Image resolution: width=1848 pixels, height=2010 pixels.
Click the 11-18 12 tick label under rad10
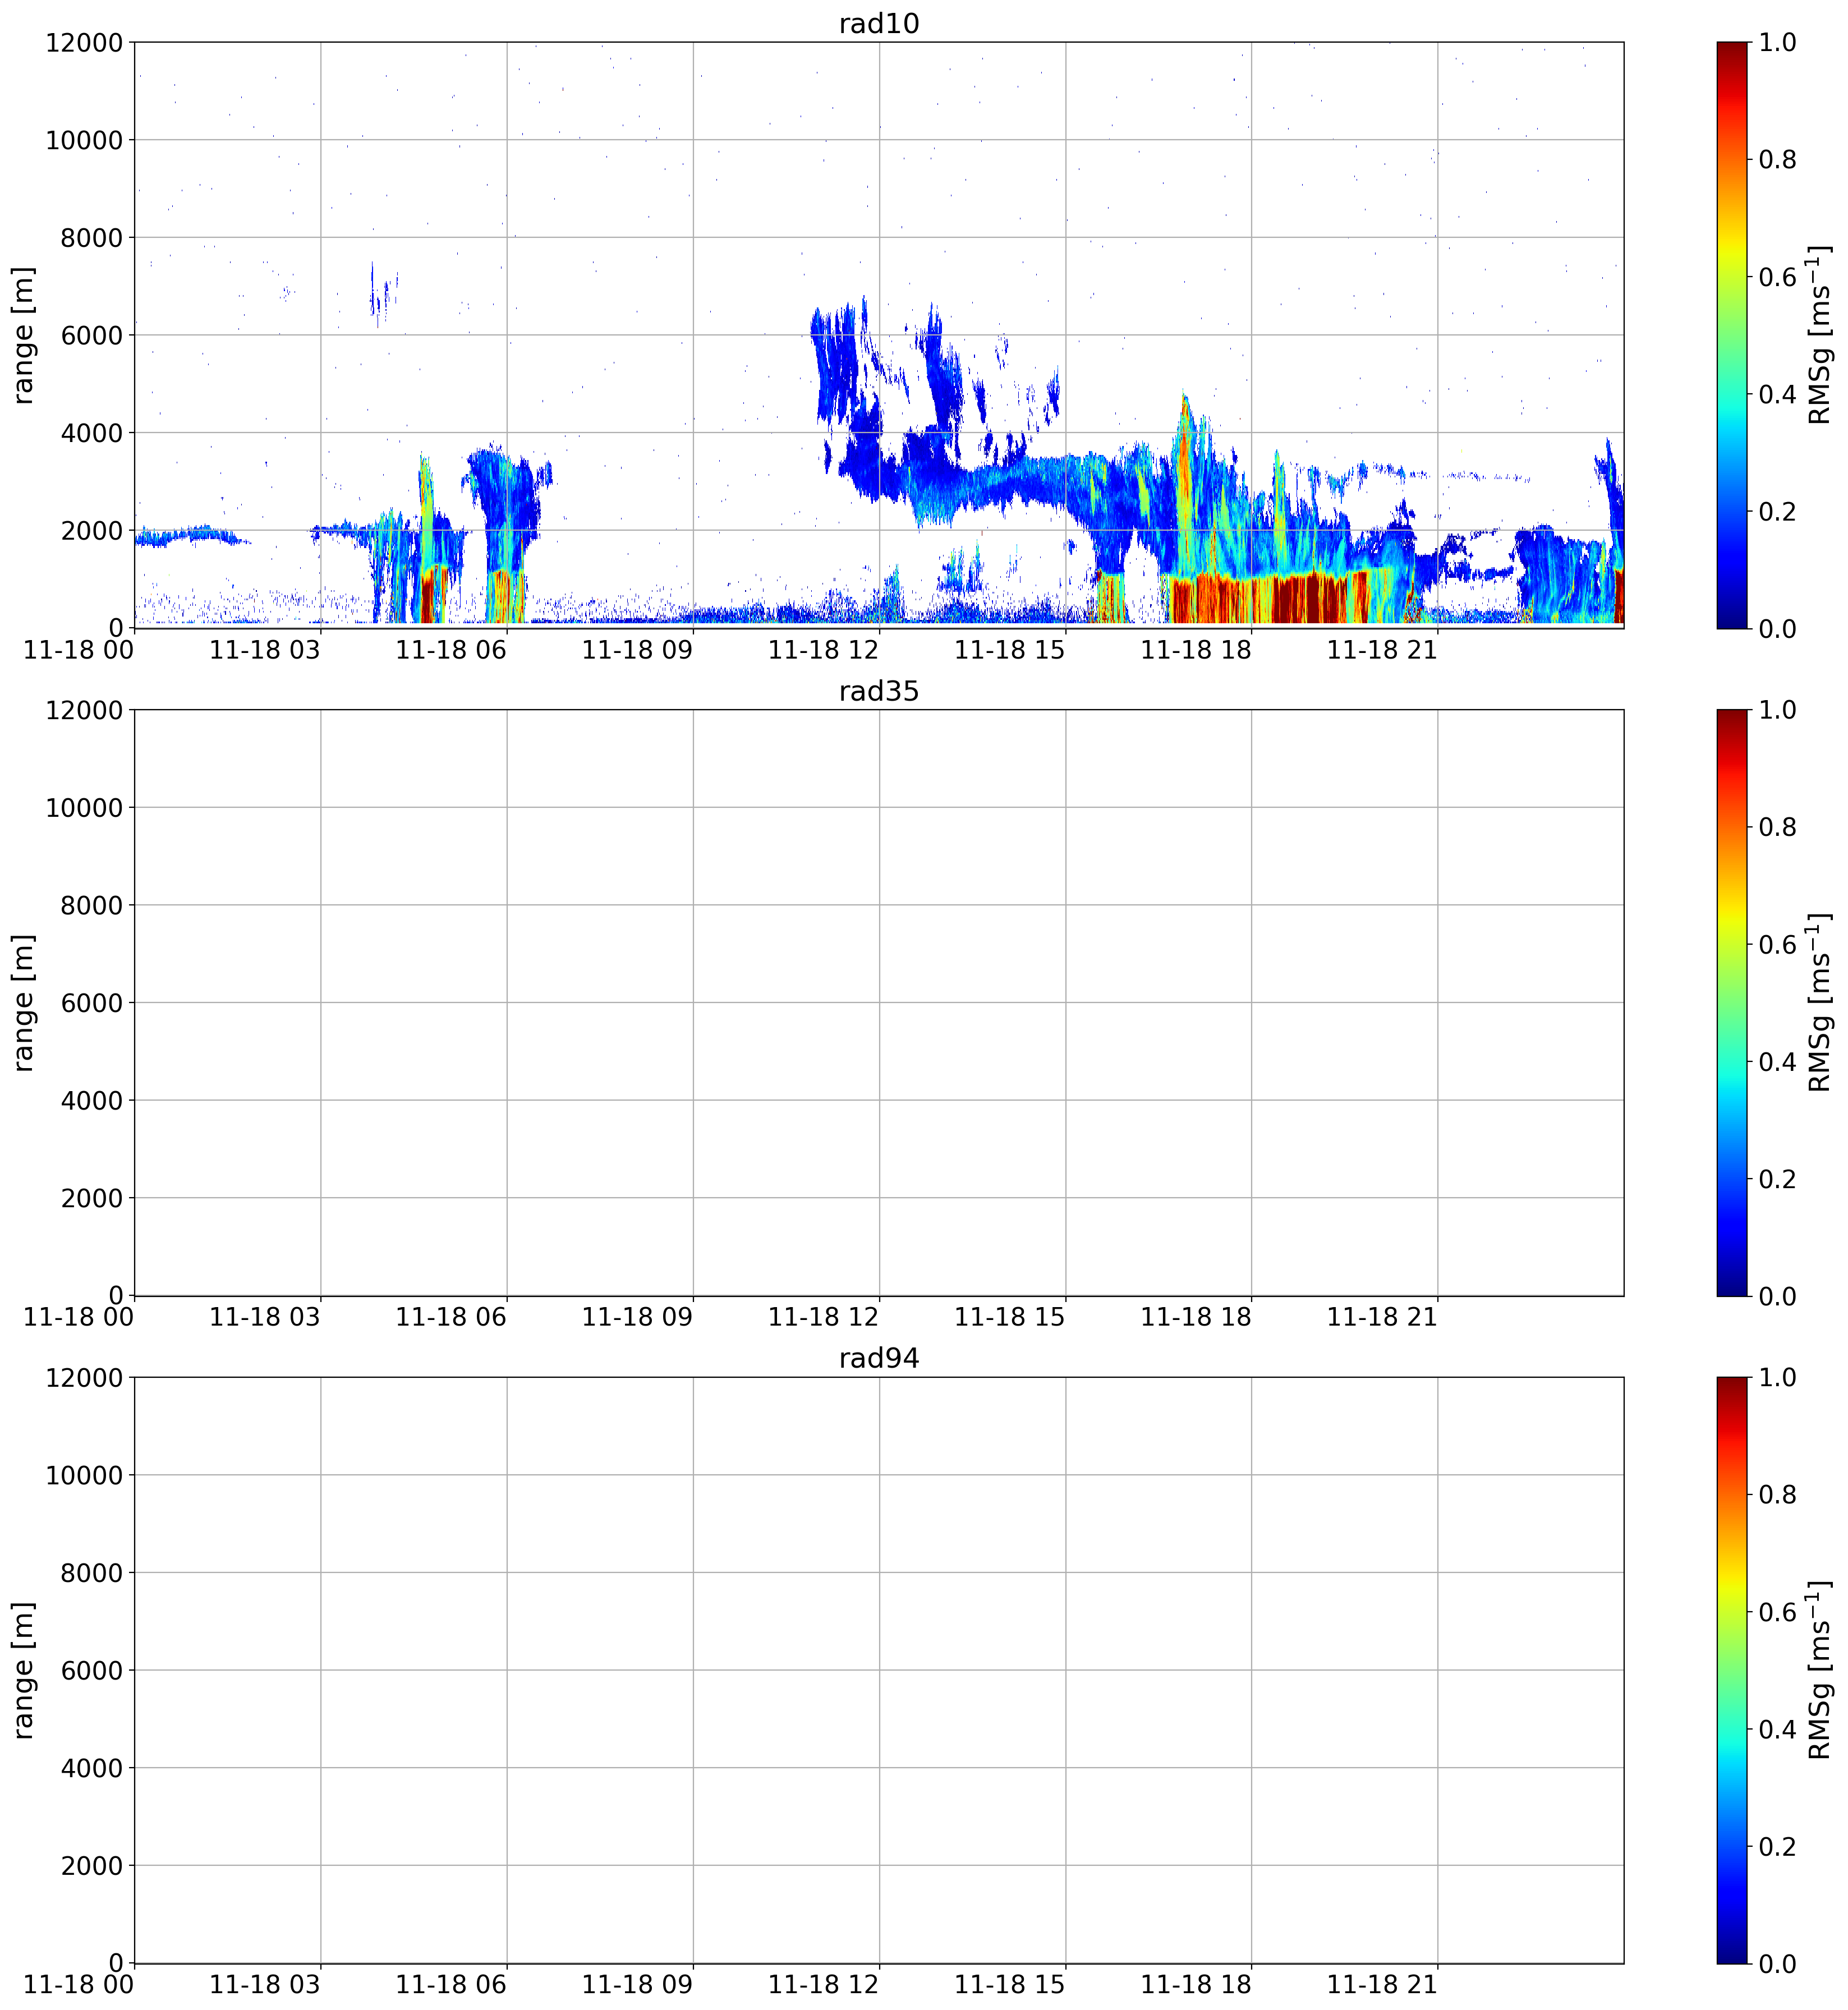[x=823, y=650]
